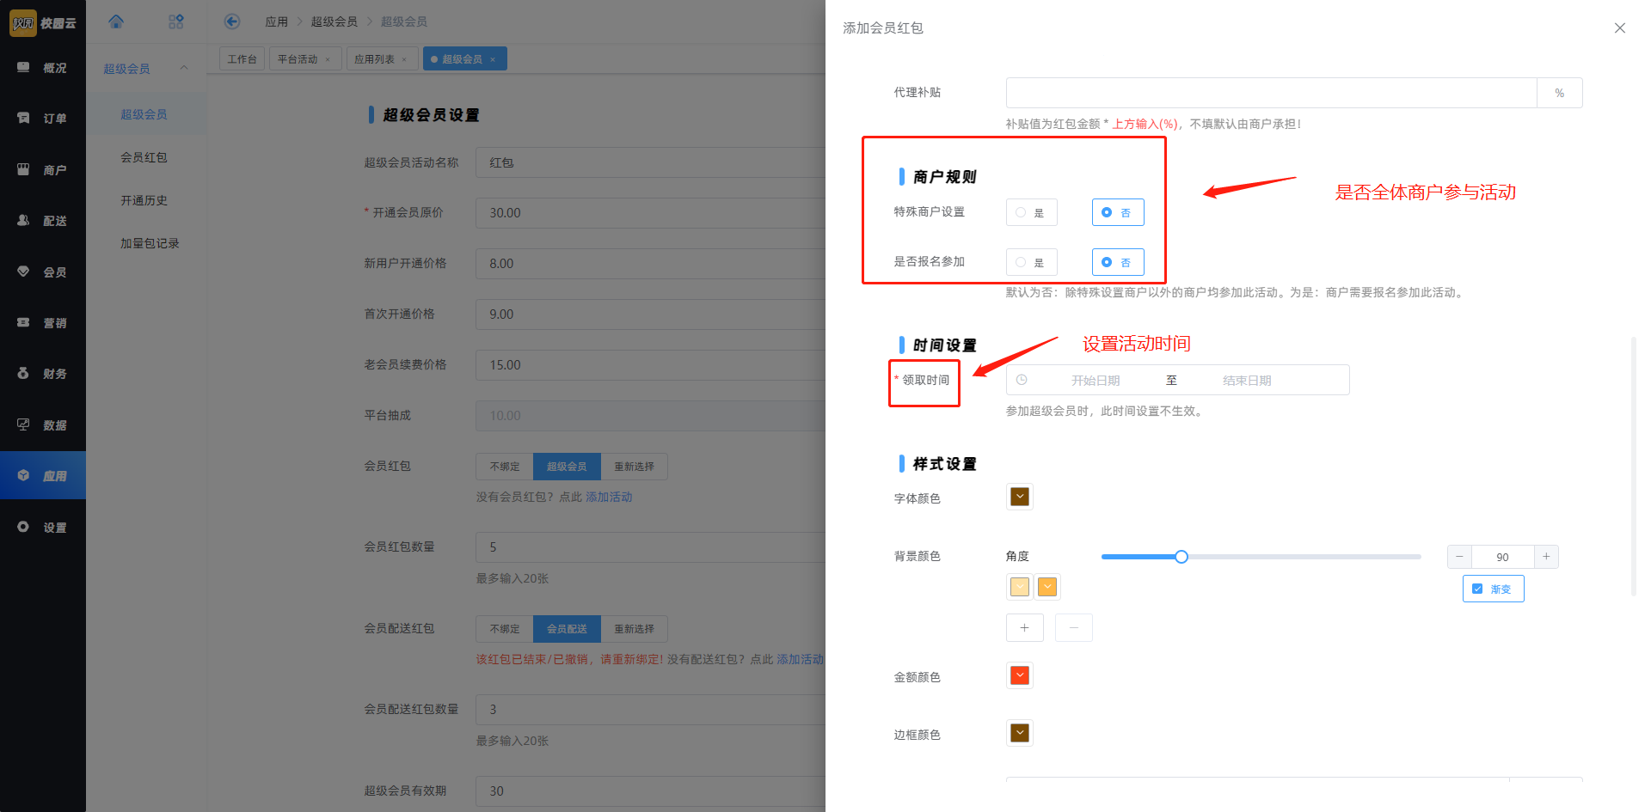The image size is (1651, 812).
Task: Select 是 for 是否报名参加
Action: coord(1031,262)
